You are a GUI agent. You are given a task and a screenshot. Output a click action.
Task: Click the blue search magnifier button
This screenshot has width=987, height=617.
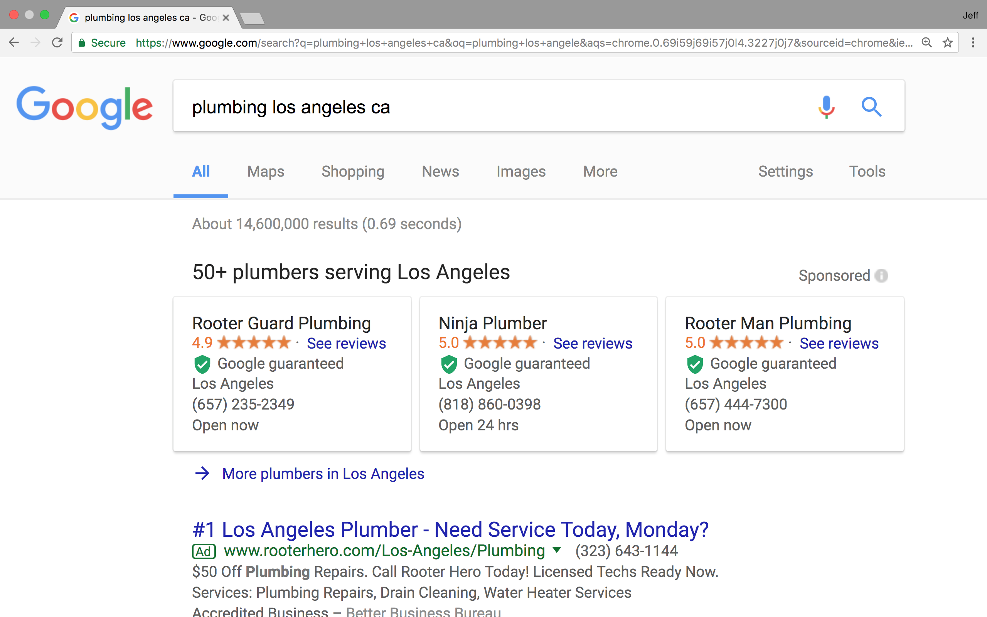(x=871, y=107)
